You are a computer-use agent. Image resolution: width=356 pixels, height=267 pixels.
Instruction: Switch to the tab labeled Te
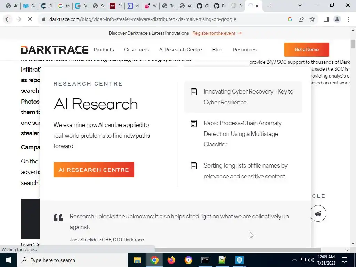pyautogui.click(x=168, y=6)
